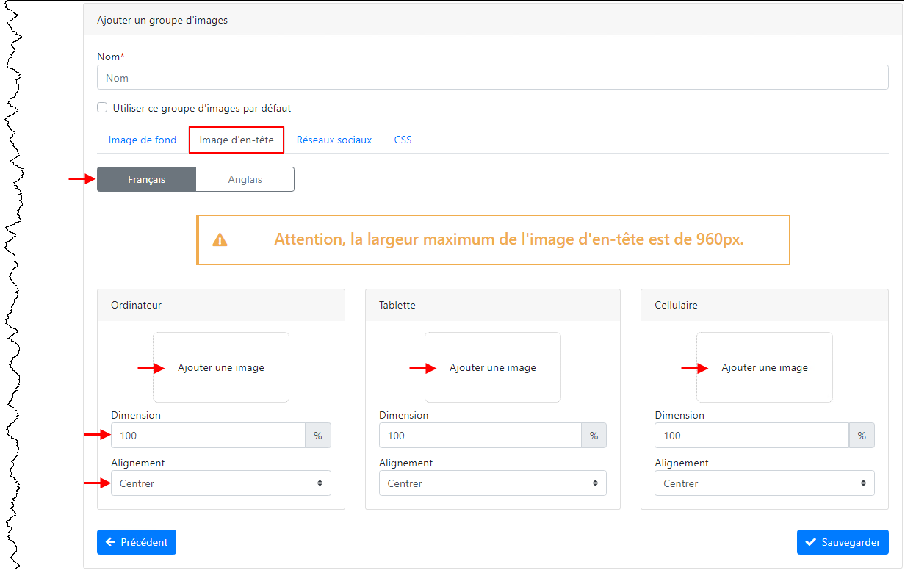Open the Alignement dropdown under Ordinateur
The width and height of the screenshot is (905, 570).
(220, 483)
